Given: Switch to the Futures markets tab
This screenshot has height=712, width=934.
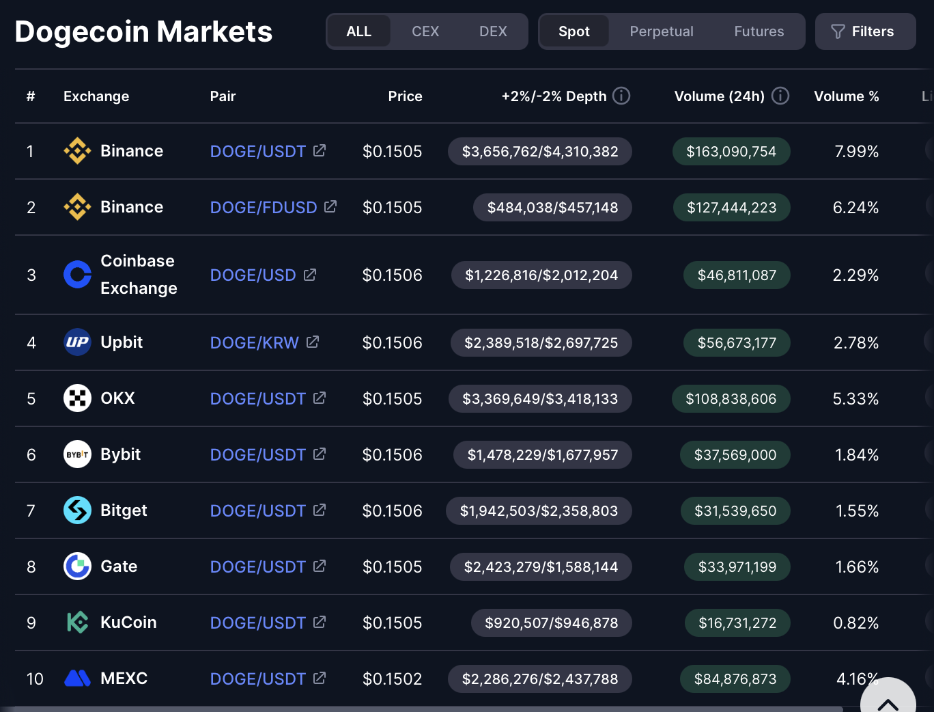Looking at the screenshot, I should point(759,31).
